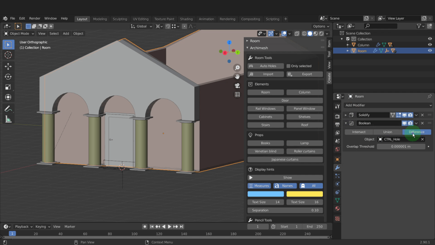This screenshot has width=435, height=245.
Task: Pick the Annotate pencil tool
Action: (x=8, y=109)
